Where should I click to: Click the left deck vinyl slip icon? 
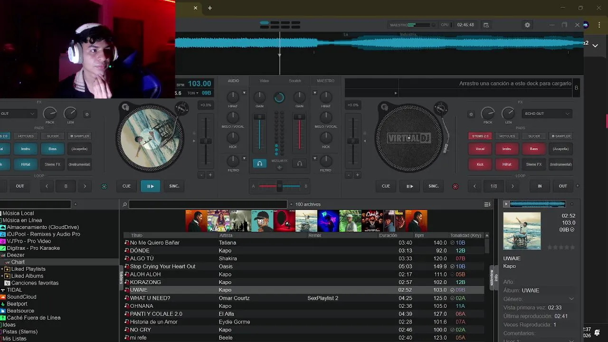click(125, 107)
